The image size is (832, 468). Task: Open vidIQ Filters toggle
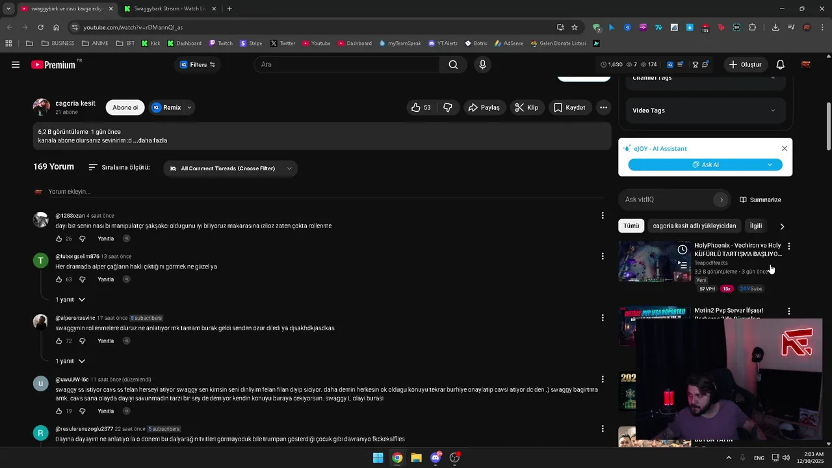(198, 64)
